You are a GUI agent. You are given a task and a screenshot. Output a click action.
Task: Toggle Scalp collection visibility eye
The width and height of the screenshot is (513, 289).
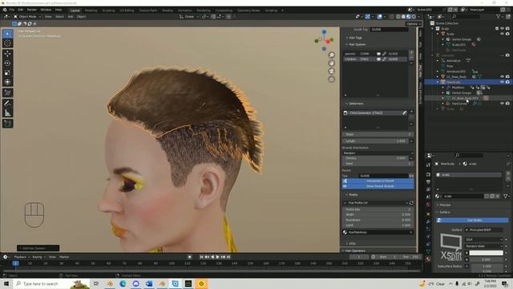coord(503,29)
